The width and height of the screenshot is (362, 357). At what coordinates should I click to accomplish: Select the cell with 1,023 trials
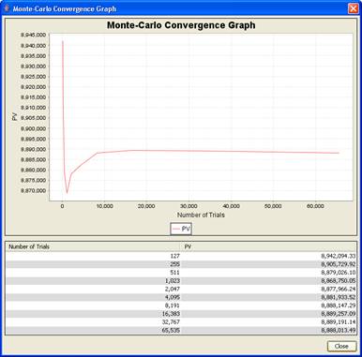94,281
